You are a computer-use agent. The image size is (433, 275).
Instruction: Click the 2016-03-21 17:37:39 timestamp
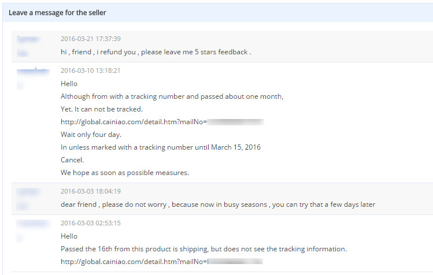(90, 39)
